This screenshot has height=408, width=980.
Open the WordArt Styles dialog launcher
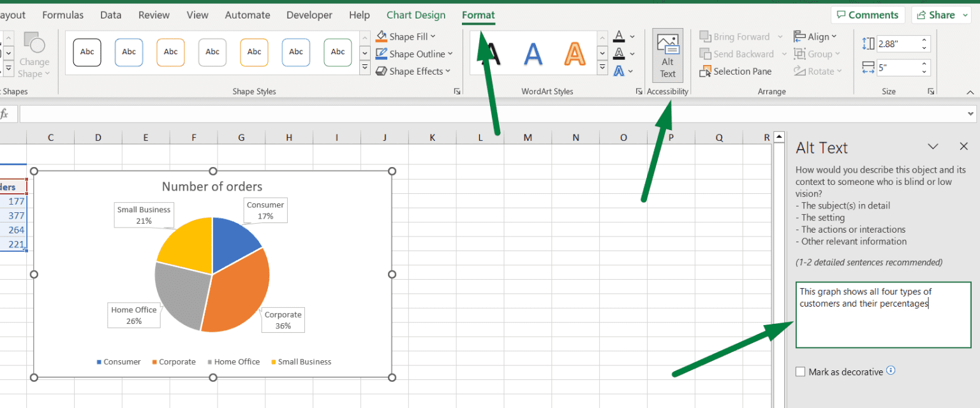[639, 91]
